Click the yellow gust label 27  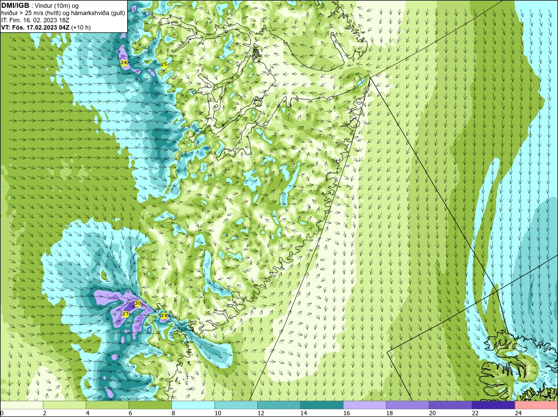point(125,314)
